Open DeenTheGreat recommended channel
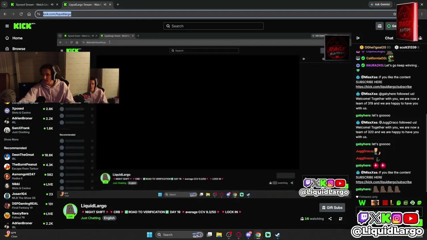 28,157
